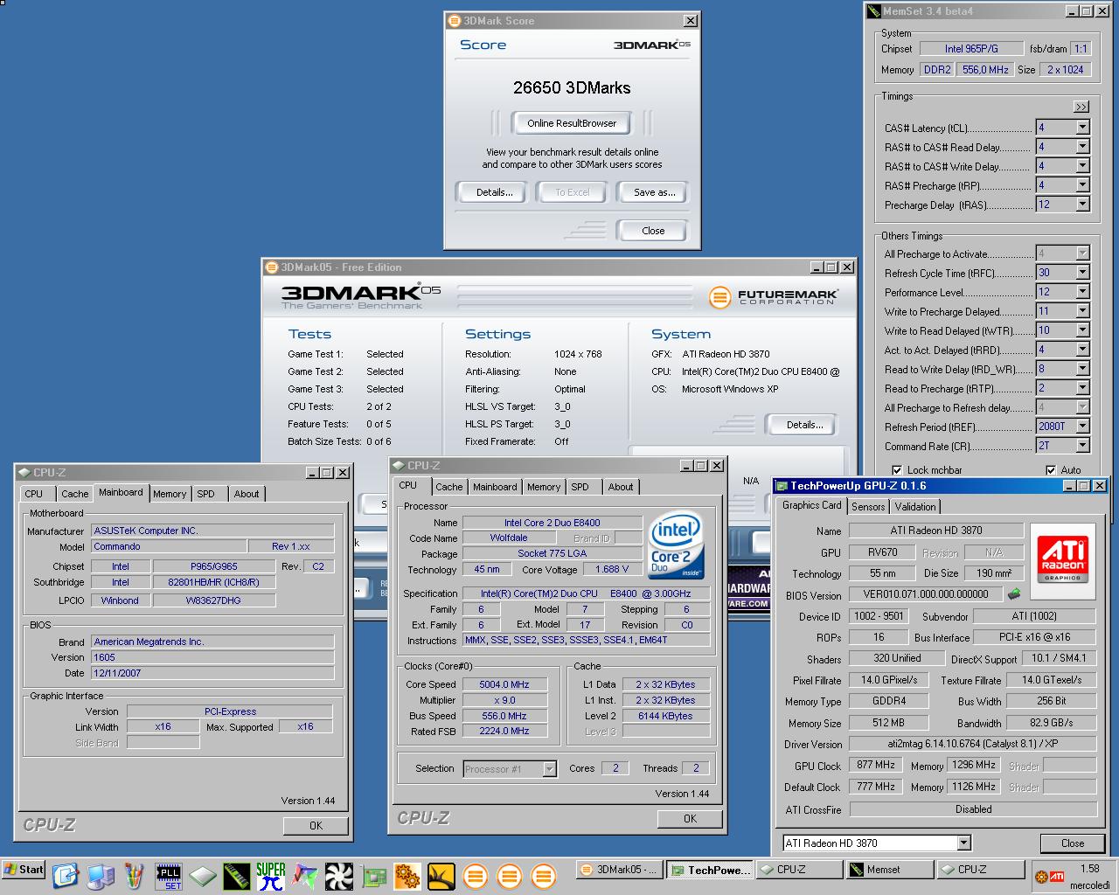Expand MemSet timings with the >> button
The image size is (1119, 895).
coord(1081,107)
